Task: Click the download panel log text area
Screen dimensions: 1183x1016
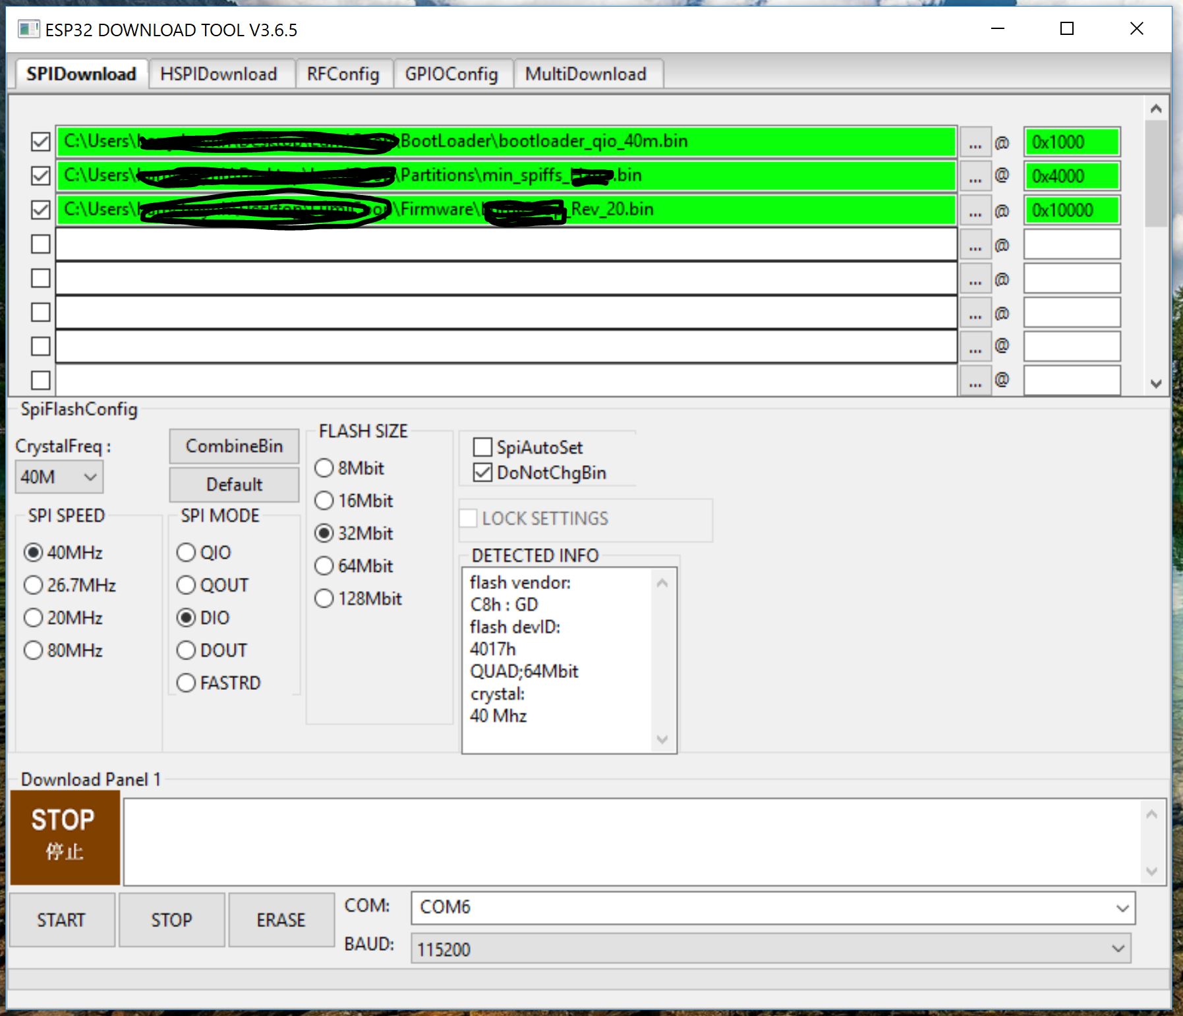Action: [633, 841]
